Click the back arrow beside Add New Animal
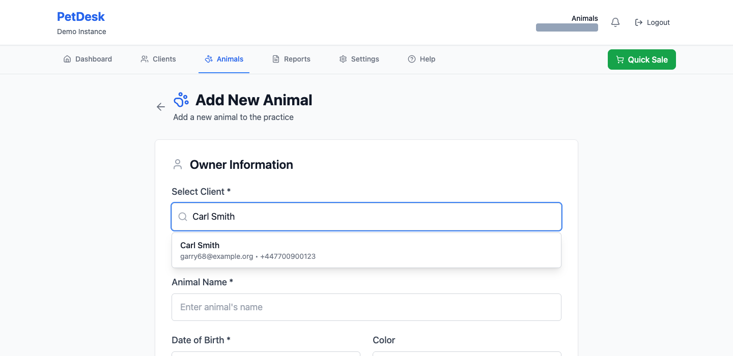 point(161,107)
